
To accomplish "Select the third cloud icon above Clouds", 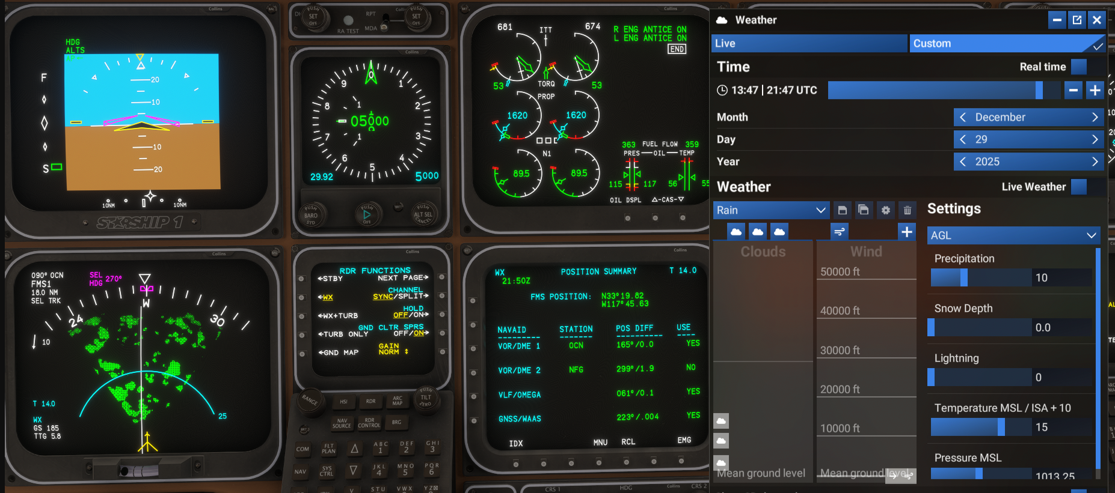I will pos(779,232).
